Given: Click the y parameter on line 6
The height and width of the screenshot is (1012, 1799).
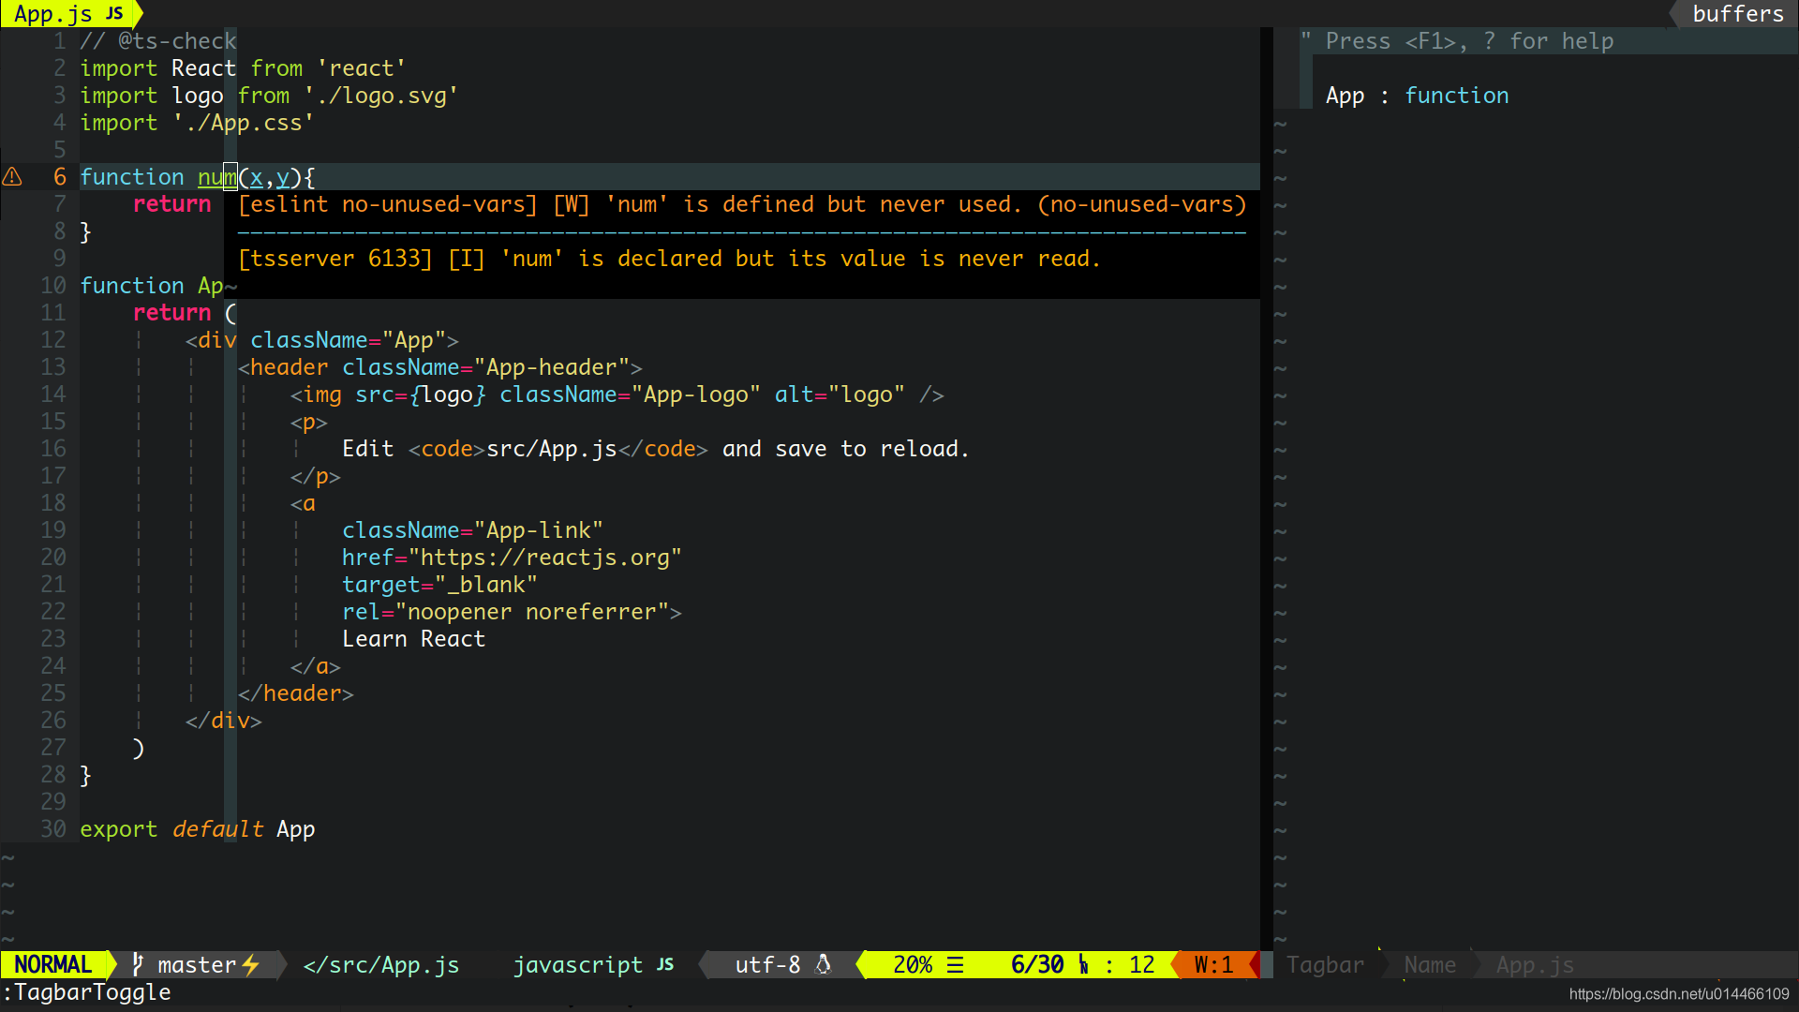Looking at the screenshot, I should click(283, 177).
